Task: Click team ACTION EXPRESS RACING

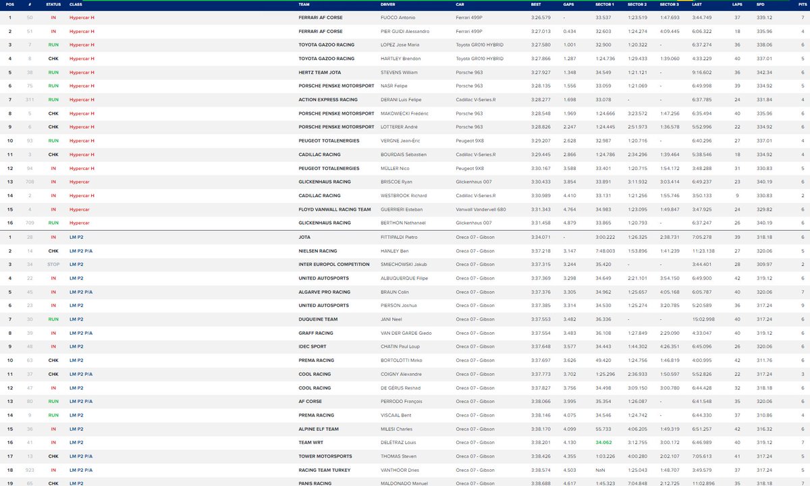Action: click(x=328, y=100)
